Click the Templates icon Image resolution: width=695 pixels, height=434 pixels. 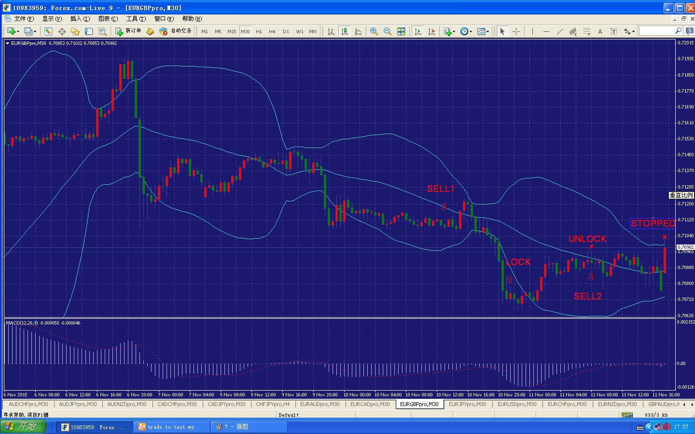481,31
